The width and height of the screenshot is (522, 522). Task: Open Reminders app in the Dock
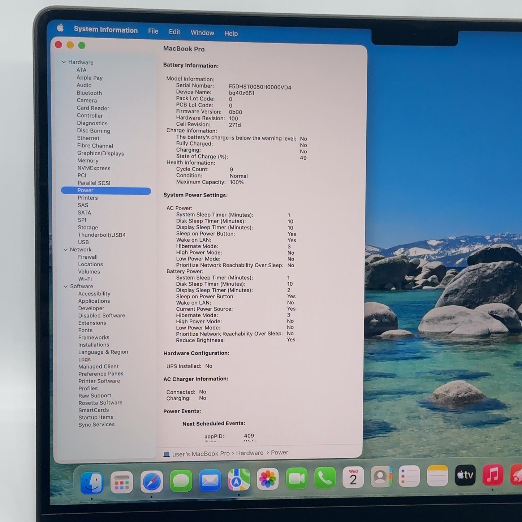tap(409, 476)
